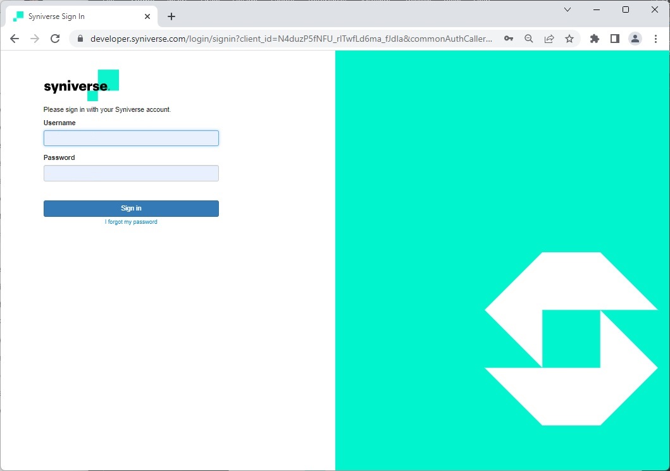This screenshot has height=471, width=670.
Task: Focus the Username input field
Action: coord(131,138)
